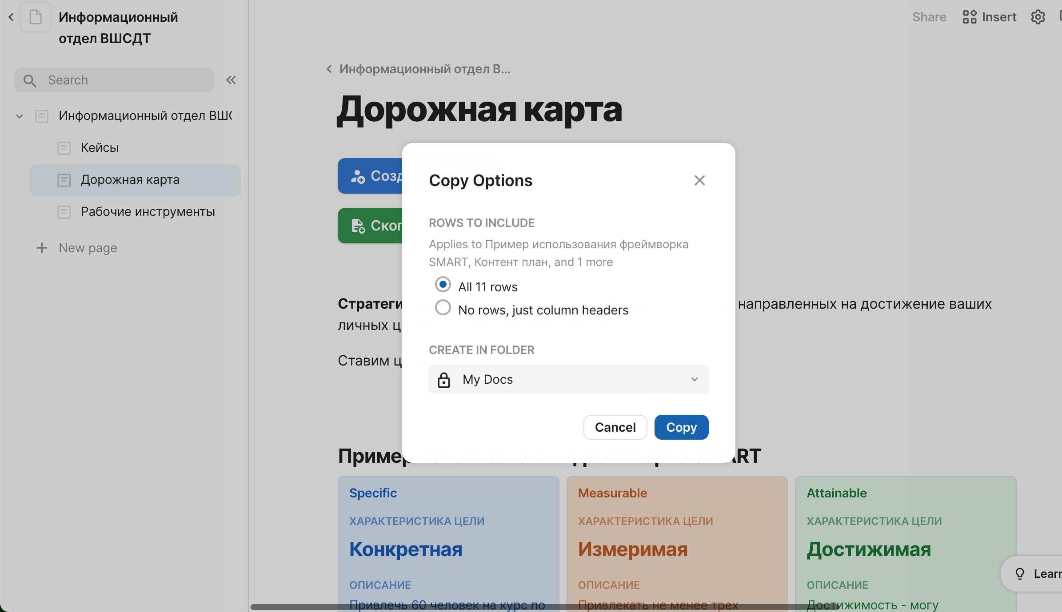This screenshot has height=612, width=1062.
Task: Open settings gear icon
Action: click(x=1038, y=17)
